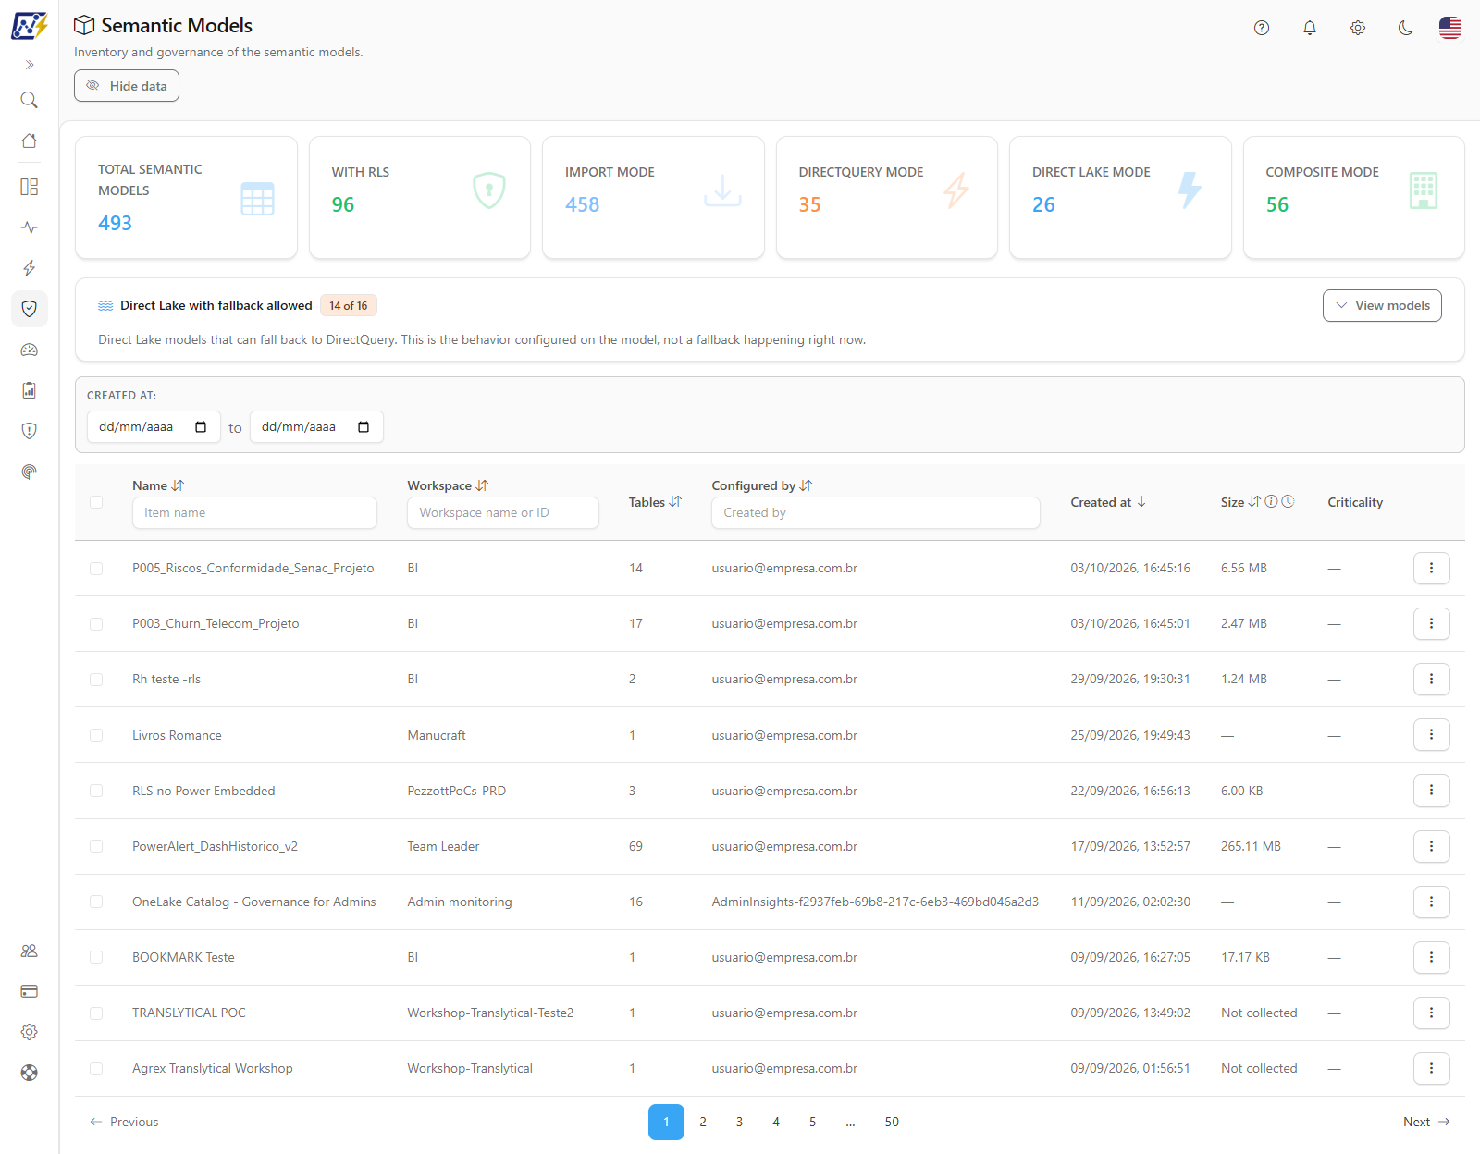Open top-bar settings gear icon

tap(1358, 28)
